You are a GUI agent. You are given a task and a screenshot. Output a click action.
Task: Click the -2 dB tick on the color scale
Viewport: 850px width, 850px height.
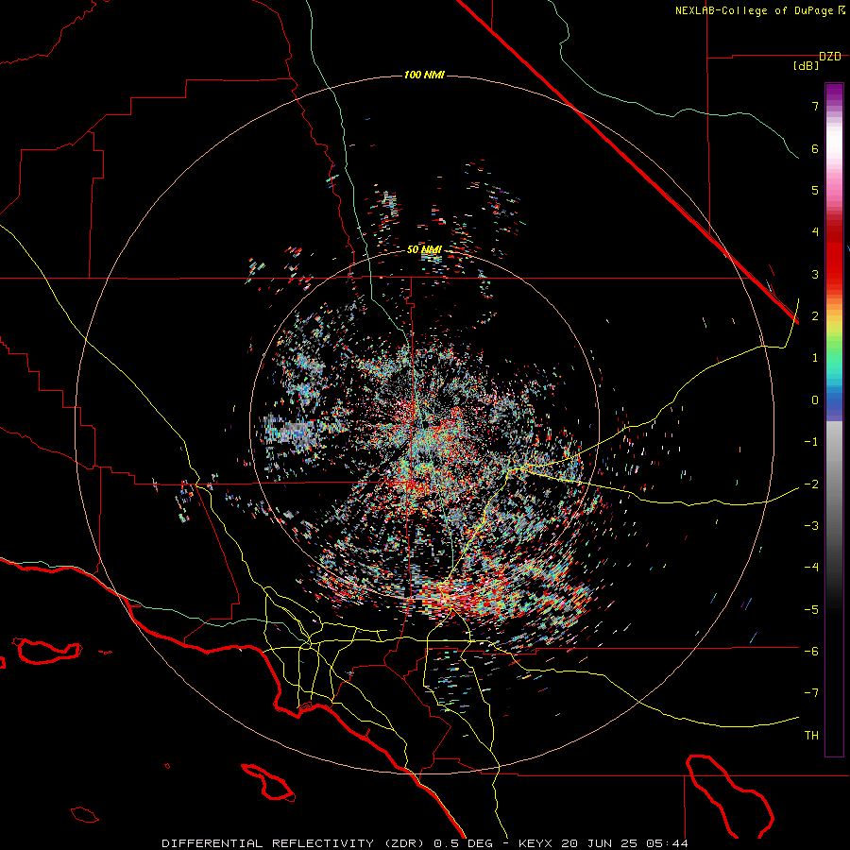click(811, 484)
